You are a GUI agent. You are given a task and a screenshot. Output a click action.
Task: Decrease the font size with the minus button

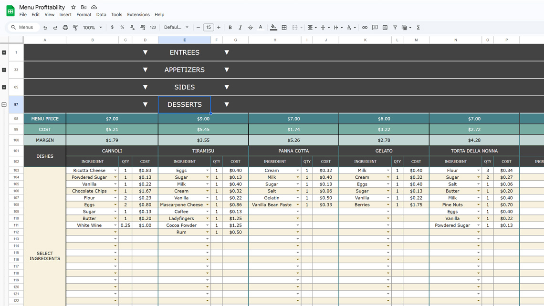click(x=198, y=27)
